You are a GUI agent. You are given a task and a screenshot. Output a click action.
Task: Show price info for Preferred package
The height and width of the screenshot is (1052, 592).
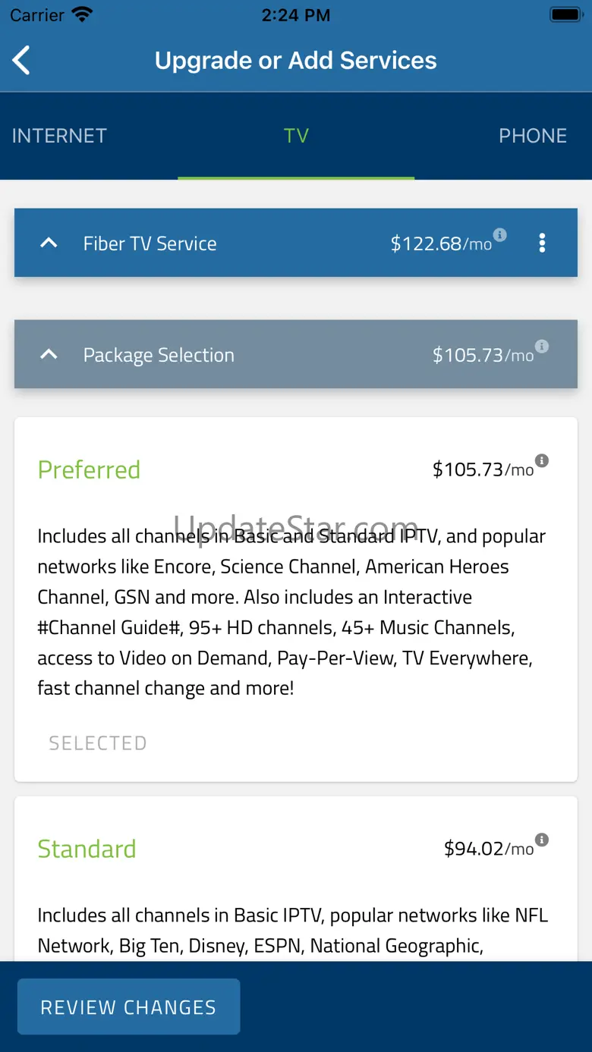[x=542, y=460]
